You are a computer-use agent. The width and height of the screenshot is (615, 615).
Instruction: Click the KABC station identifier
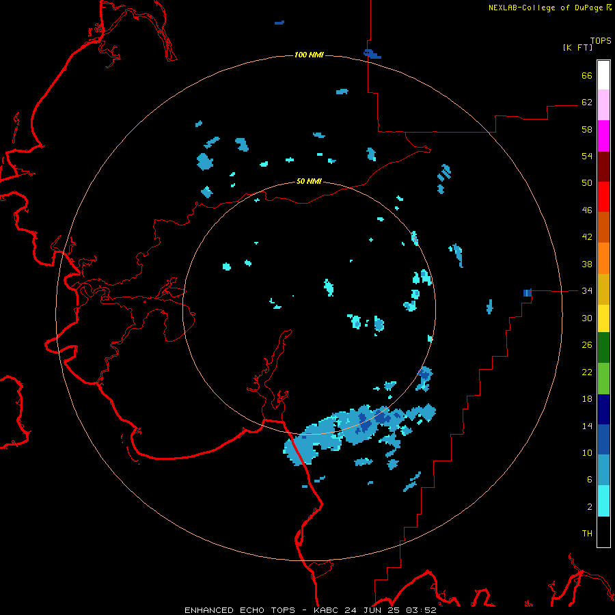[327, 610]
